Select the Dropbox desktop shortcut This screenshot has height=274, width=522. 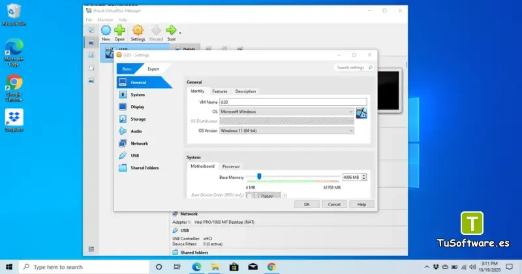[x=14, y=120]
